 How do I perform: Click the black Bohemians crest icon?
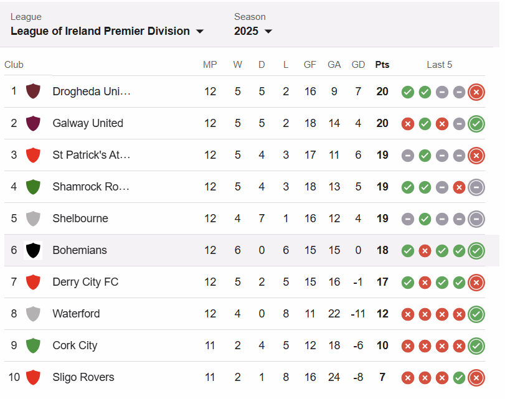(x=33, y=250)
